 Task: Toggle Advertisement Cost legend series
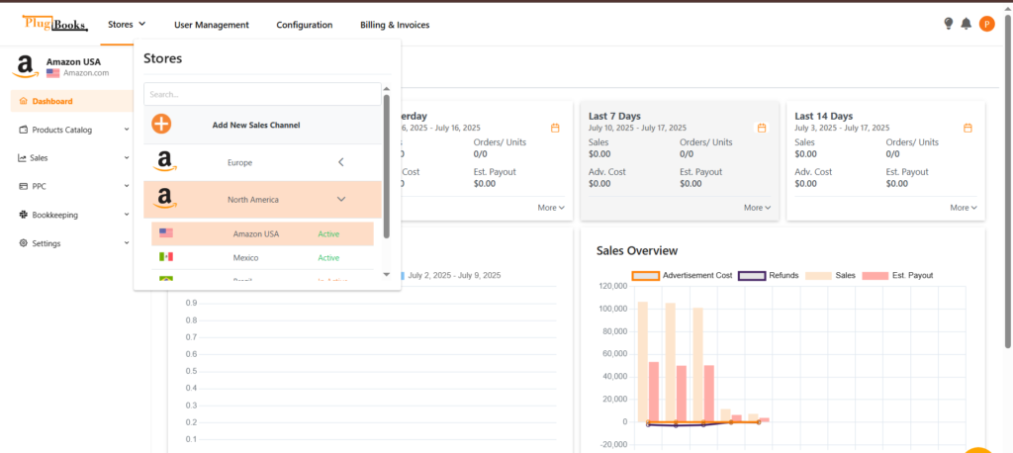click(x=683, y=275)
